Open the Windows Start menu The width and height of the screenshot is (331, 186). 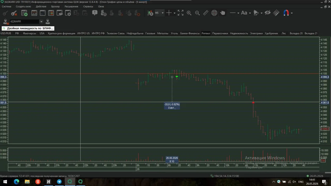pyautogui.click(x=5, y=182)
